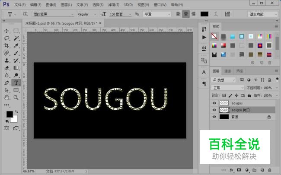Toggle Quick Mask mode icon
The height and width of the screenshot is (175, 281).
click(6, 128)
